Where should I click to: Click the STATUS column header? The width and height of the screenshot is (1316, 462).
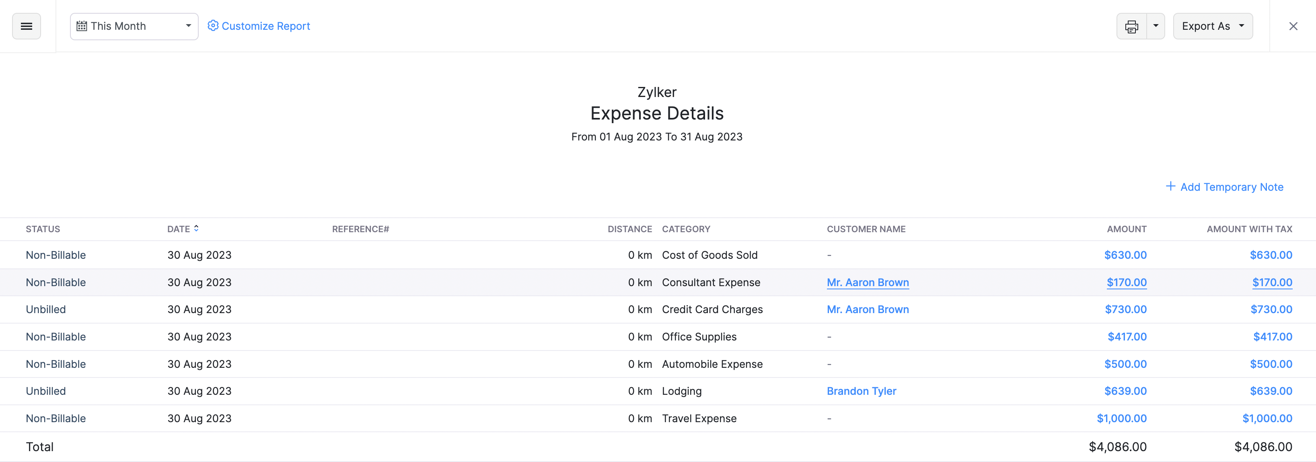43,229
